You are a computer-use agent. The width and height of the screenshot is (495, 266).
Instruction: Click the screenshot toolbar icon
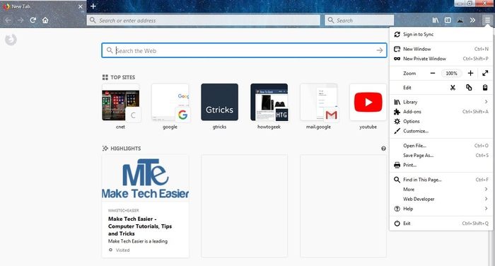(460, 21)
